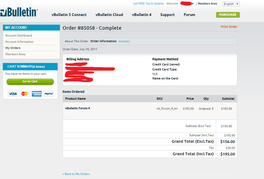Click the Grand Total (Incl.Tax) $195.00 value

[x=228, y=154]
